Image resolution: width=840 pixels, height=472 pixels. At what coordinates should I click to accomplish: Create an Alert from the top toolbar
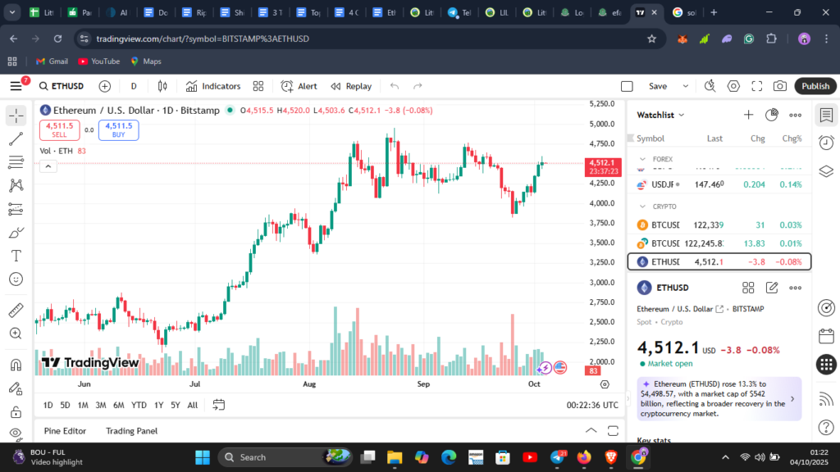(297, 86)
